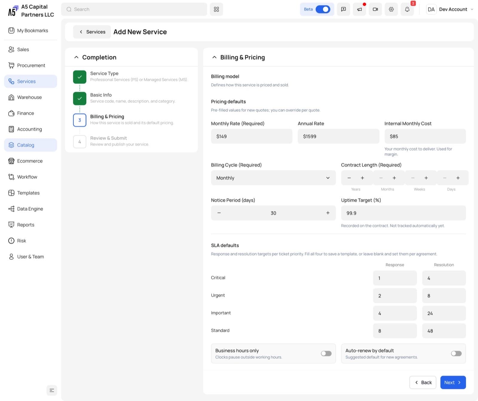The image size is (478, 401).
Task: Enable Business hours only switch
Action: tap(326, 353)
